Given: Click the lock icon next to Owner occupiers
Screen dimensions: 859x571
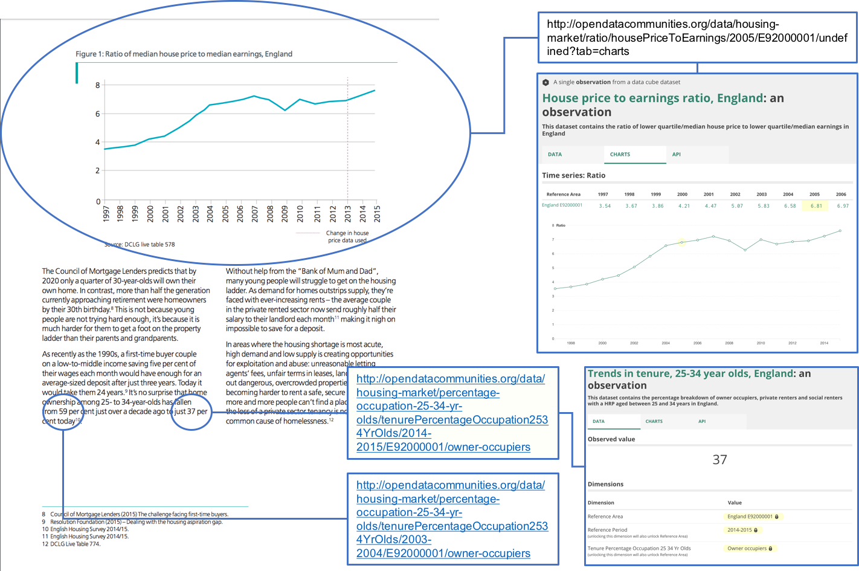Looking at the screenshot, I should click(770, 549).
